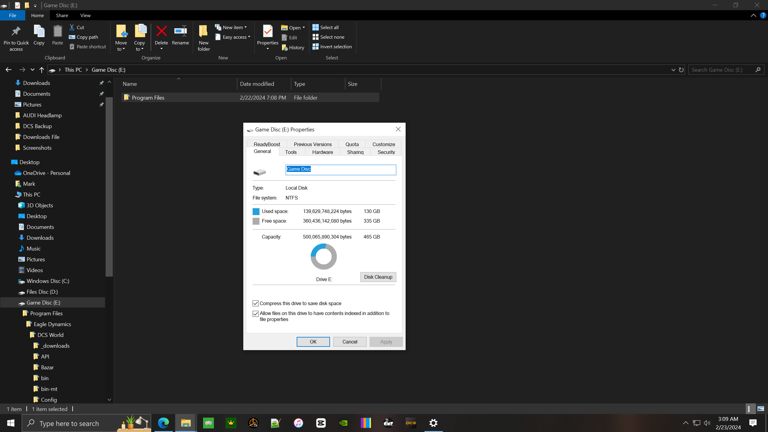Open iTunes from the taskbar
The width and height of the screenshot is (768, 432).
point(298,423)
